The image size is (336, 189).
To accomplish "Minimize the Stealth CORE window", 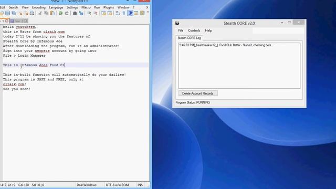I will [x=282, y=23].
